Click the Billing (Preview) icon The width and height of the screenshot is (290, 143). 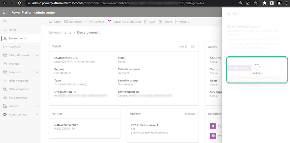coord(5,55)
